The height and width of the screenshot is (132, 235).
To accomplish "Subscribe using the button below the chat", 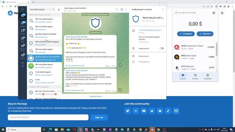I will (95, 96).
